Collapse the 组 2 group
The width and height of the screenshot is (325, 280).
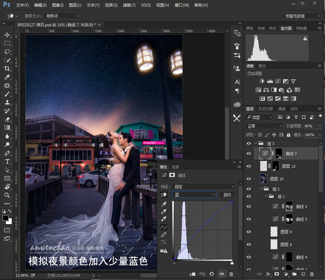click(261, 189)
